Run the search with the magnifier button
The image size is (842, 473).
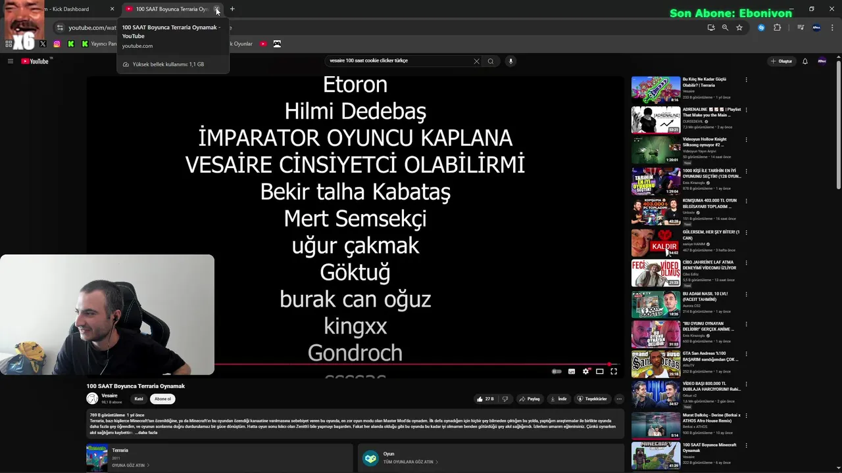click(491, 61)
